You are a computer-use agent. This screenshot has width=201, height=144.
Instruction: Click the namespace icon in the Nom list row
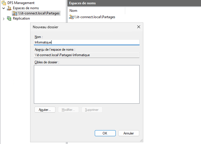tap(71, 17)
